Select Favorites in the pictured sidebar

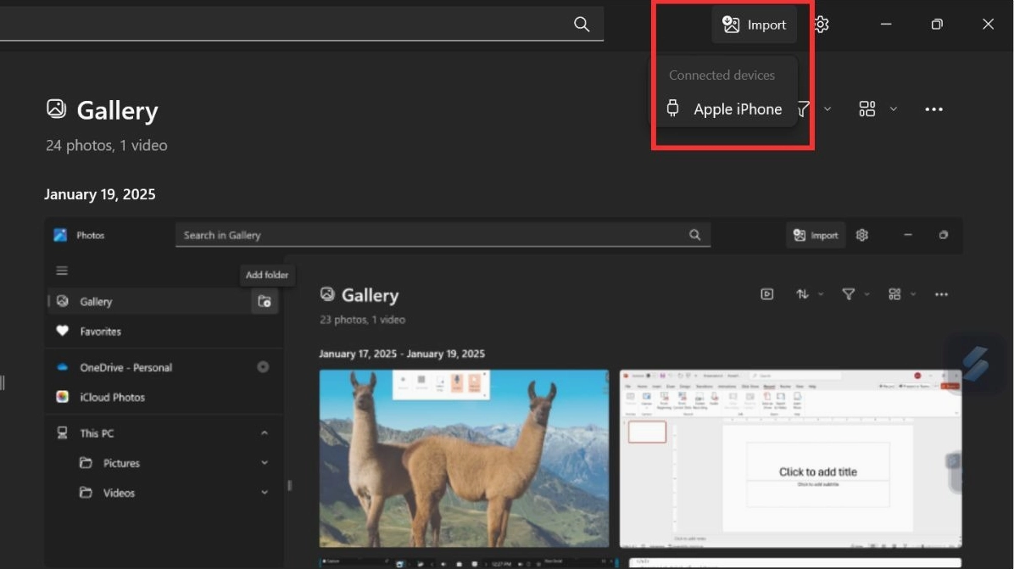[100, 332]
